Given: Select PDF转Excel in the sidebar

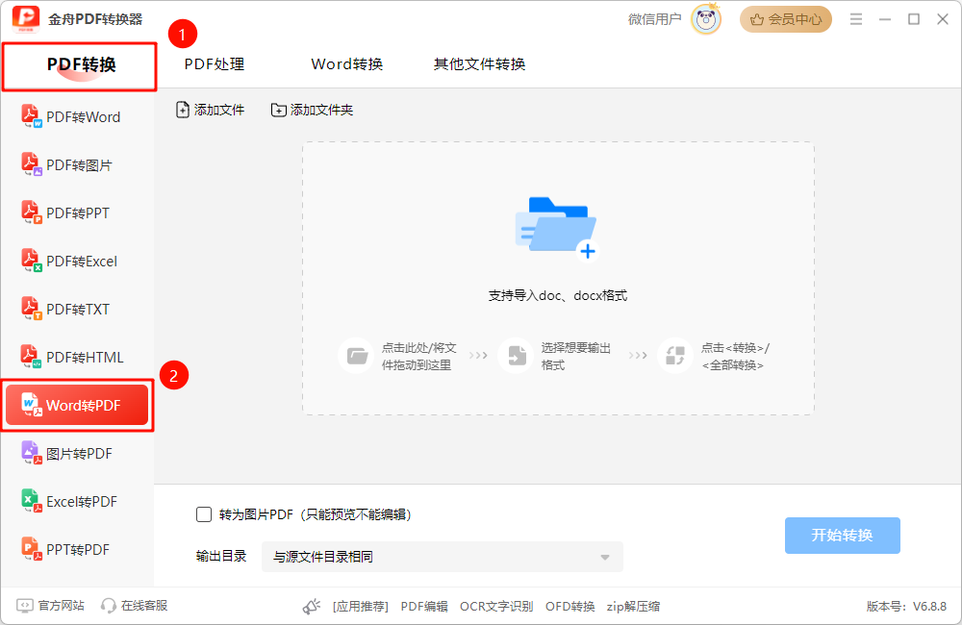Looking at the screenshot, I should (x=77, y=262).
